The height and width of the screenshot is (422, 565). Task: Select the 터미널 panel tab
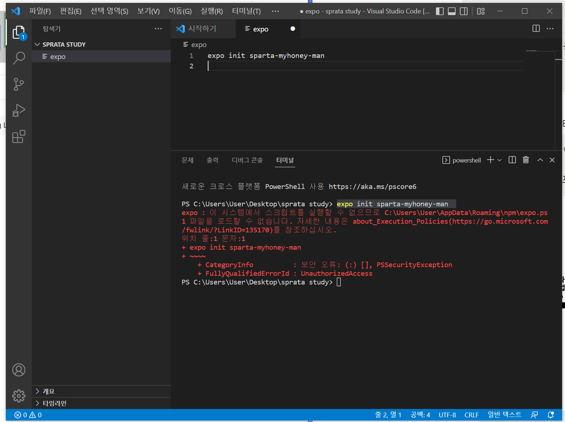pos(285,160)
